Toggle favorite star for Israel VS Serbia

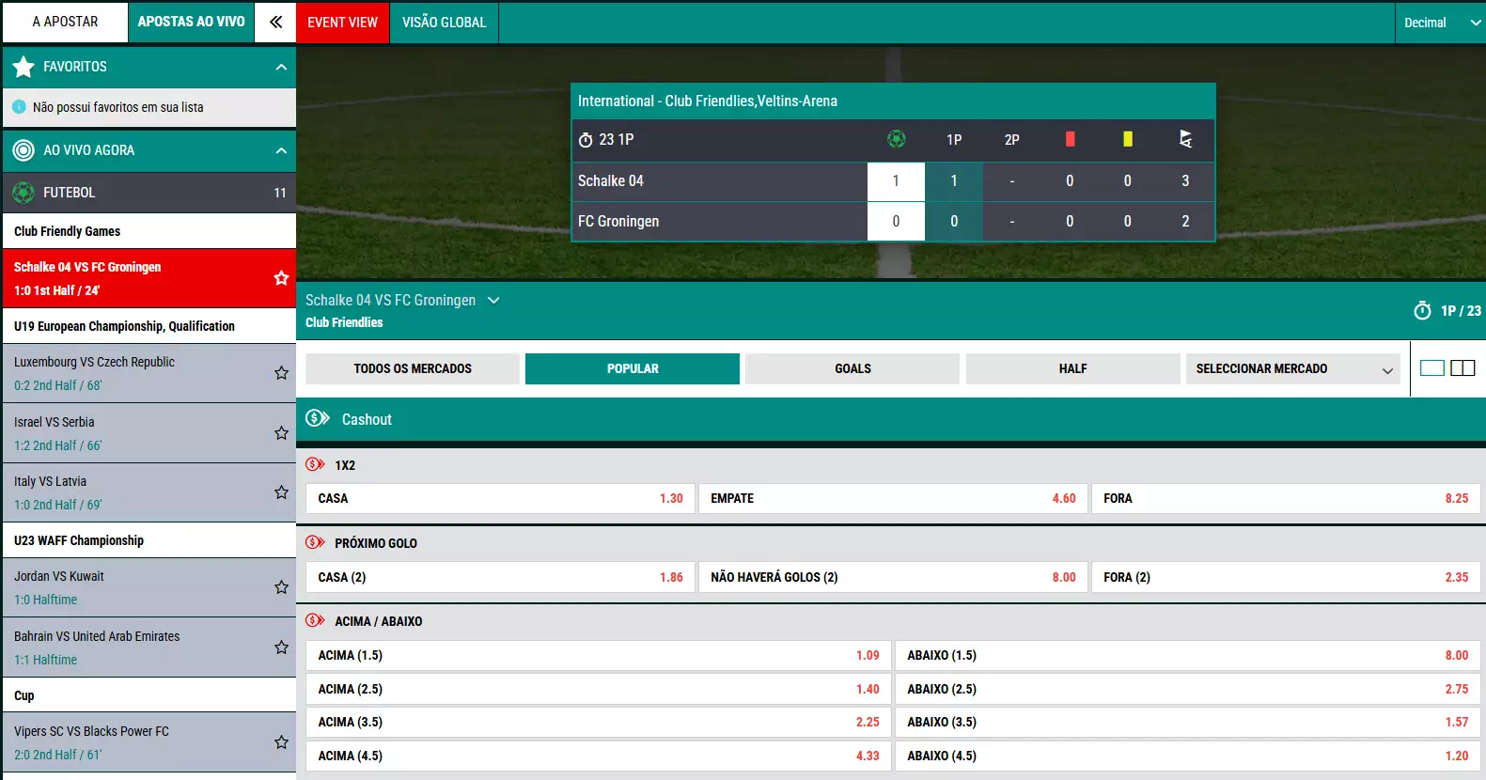281,433
